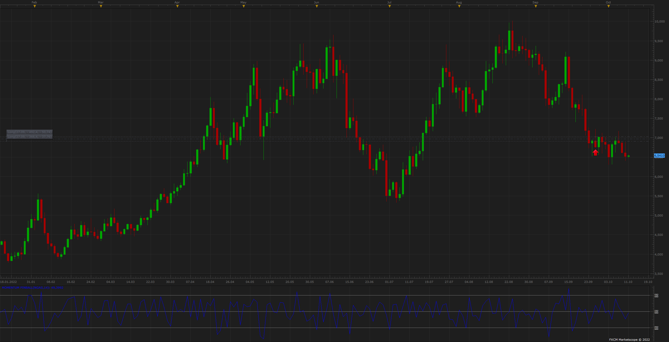The height and width of the screenshot is (342, 669).
Task: Click the 4,500 price axis label
Action: [659, 235]
